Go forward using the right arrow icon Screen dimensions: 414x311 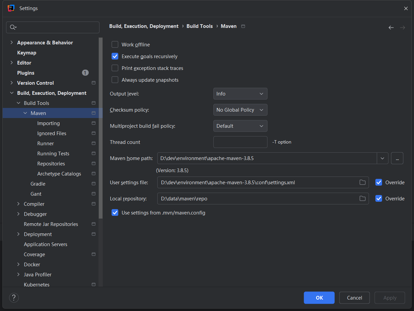click(403, 28)
